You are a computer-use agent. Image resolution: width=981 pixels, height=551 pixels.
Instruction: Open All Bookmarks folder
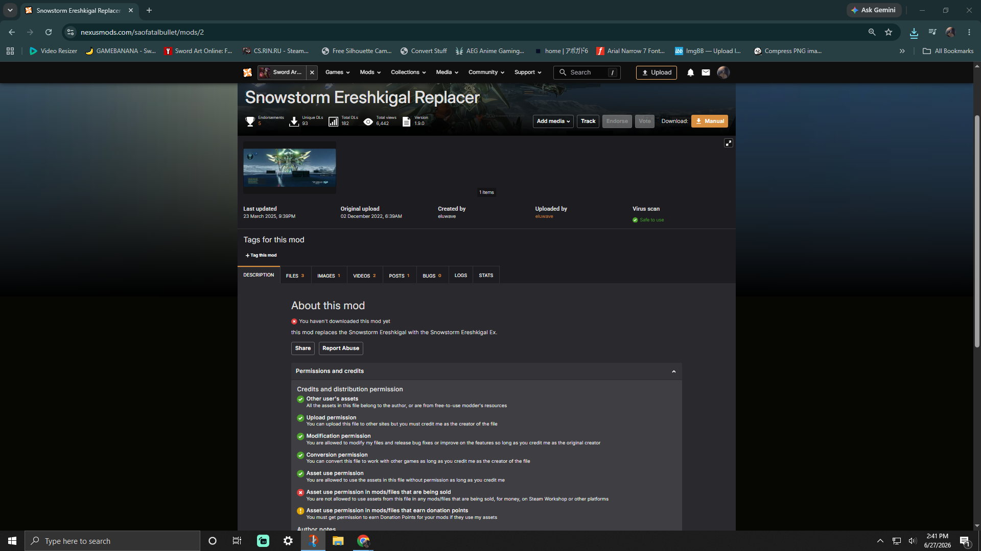948,51
